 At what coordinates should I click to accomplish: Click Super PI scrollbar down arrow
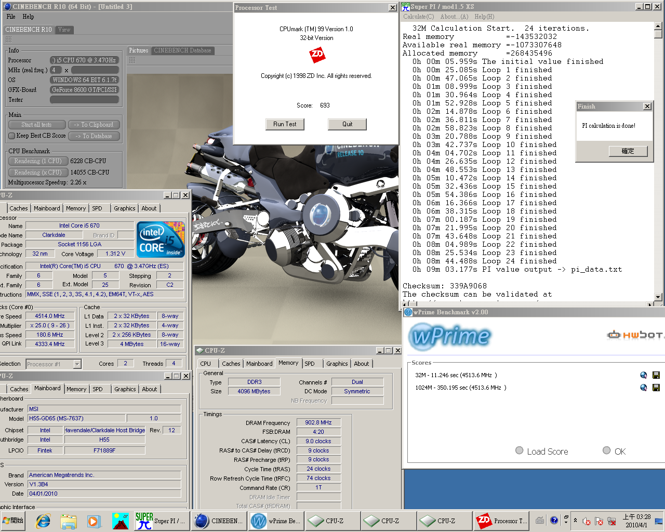[x=658, y=297]
